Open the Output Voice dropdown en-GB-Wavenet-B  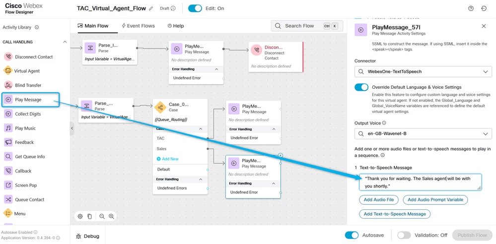(x=423, y=134)
